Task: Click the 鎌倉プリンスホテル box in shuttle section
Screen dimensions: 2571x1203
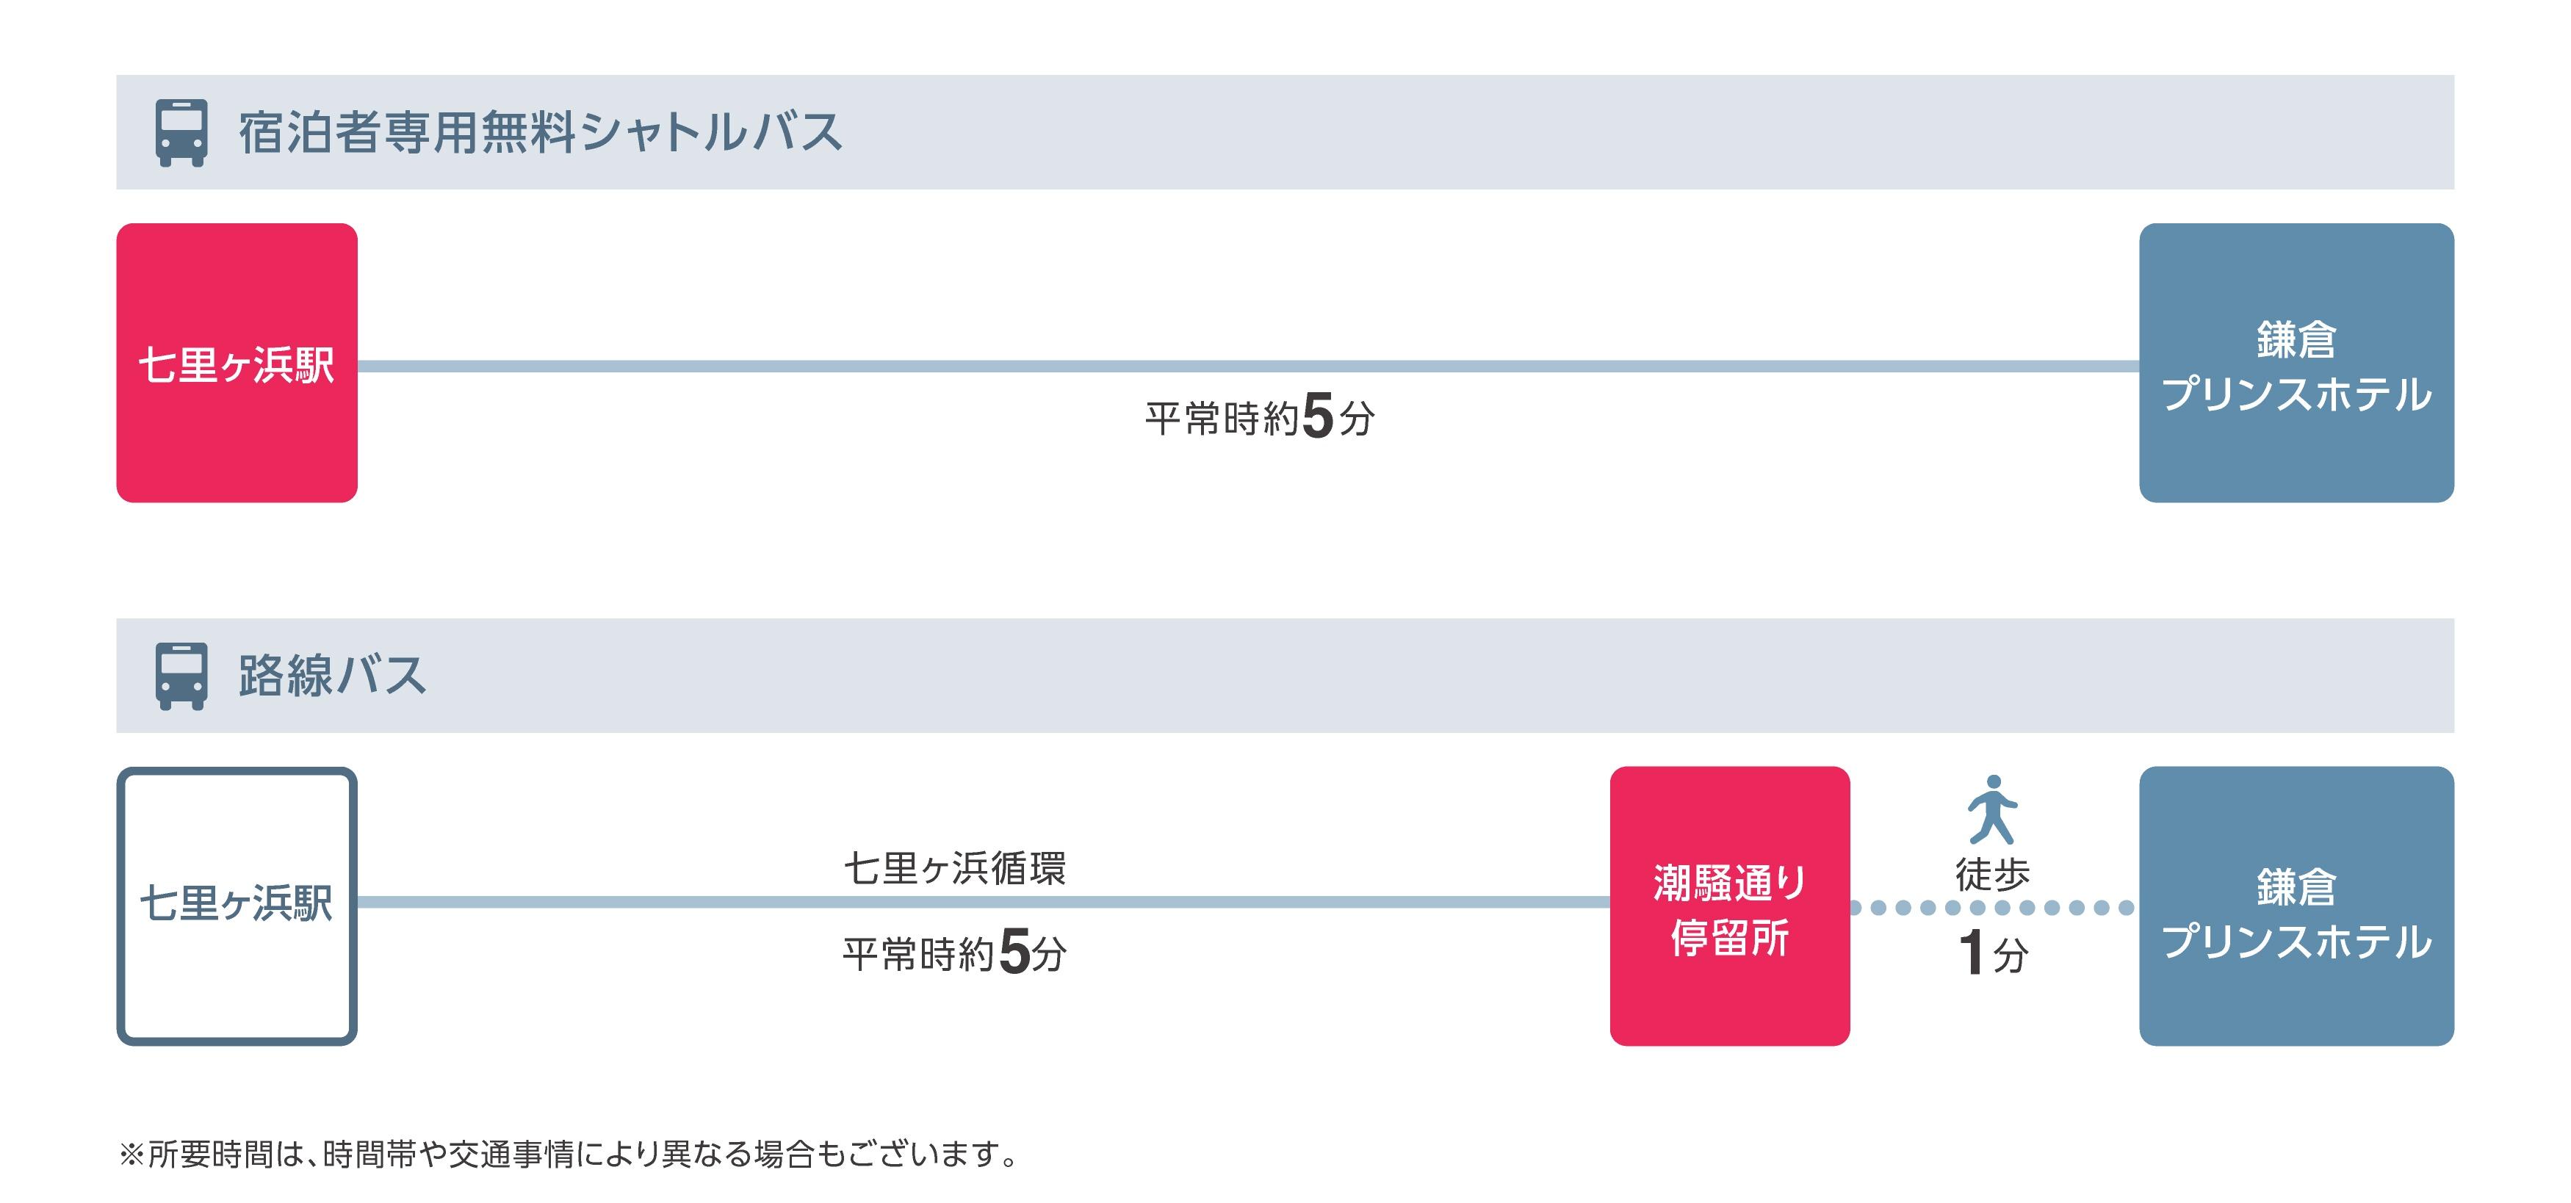Action: click(x=2296, y=363)
